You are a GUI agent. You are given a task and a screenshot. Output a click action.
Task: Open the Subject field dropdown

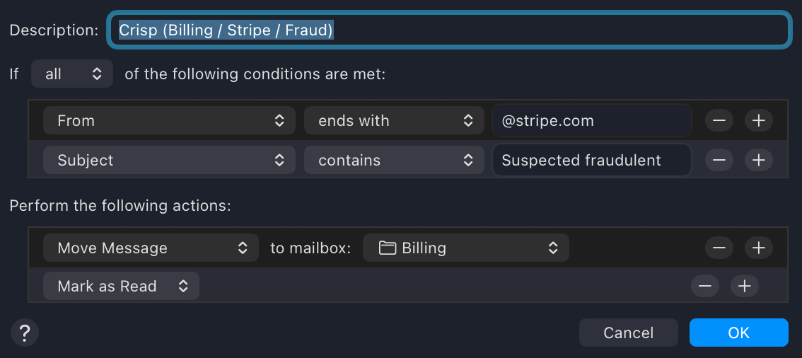pos(169,161)
